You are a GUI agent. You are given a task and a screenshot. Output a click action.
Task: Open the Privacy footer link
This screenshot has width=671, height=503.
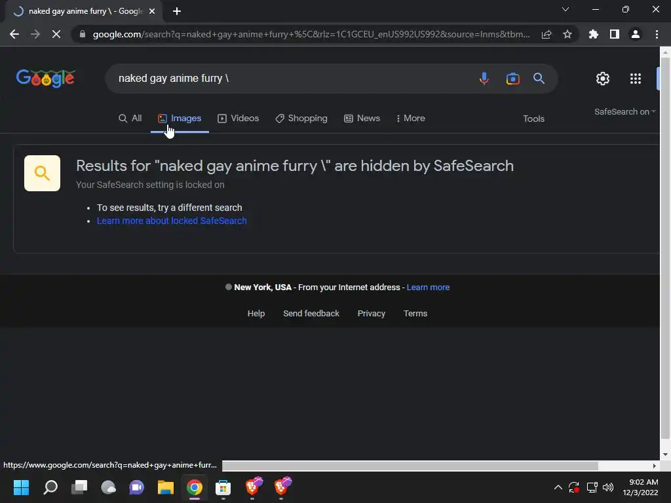tap(372, 314)
